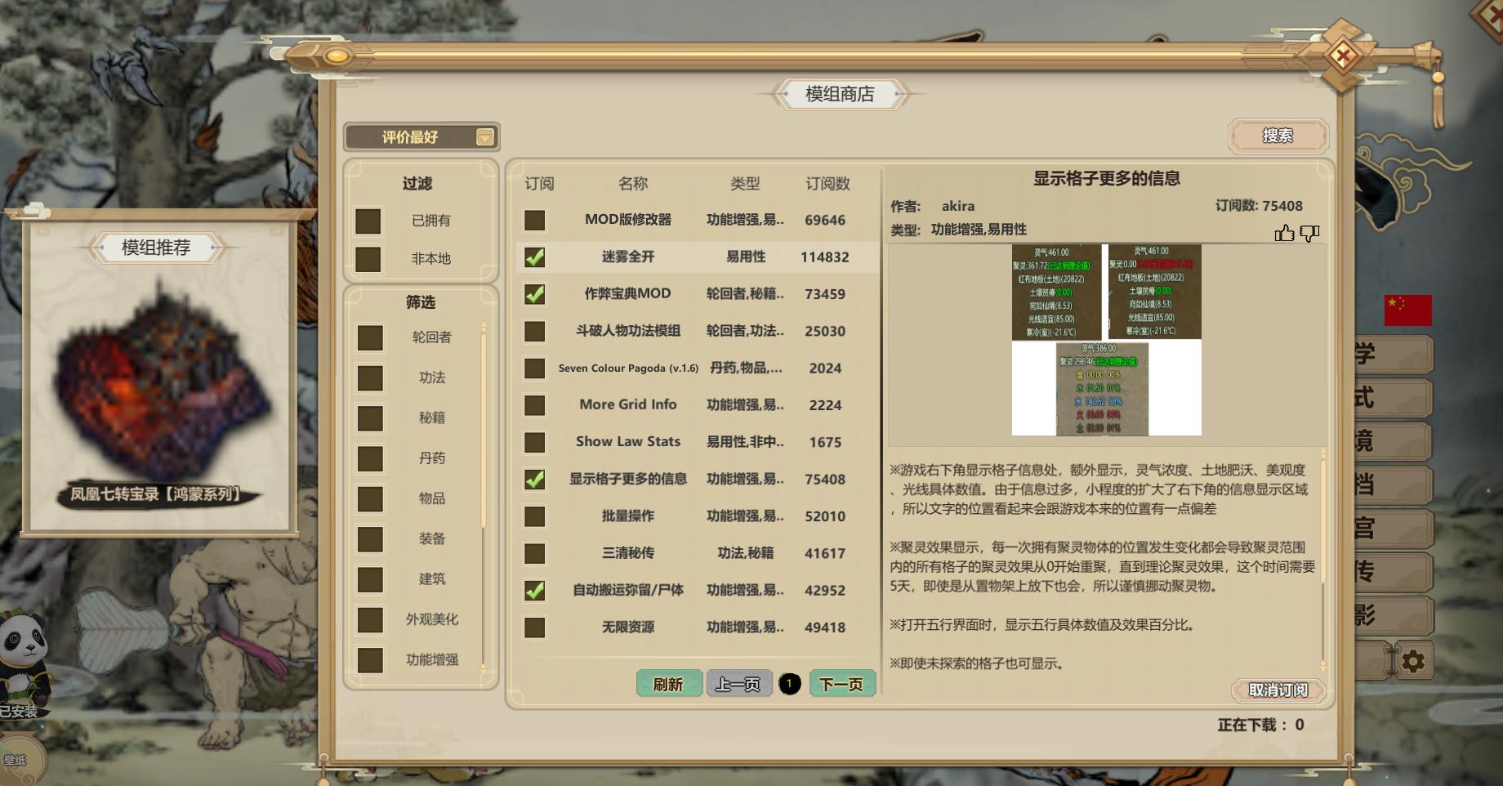Screen dimensions: 1503x786
Task: Select the 斗破人物功法模组 mod name
Action: (x=628, y=331)
